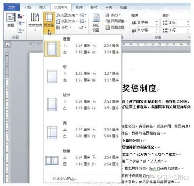Click the 页边距 margins button
The width and height of the screenshot is (194, 186).
pyautogui.click(x=49, y=22)
